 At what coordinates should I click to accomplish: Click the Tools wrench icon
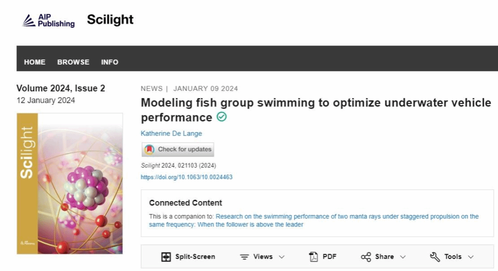(x=435, y=257)
